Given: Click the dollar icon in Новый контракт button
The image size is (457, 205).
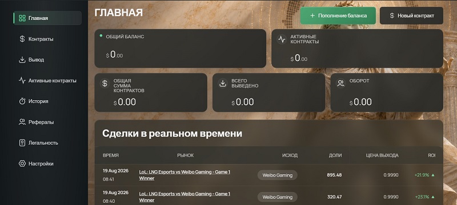Looking at the screenshot, I should [392, 16].
